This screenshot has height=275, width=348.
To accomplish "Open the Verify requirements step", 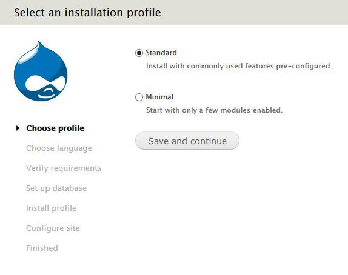I will 64,168.
